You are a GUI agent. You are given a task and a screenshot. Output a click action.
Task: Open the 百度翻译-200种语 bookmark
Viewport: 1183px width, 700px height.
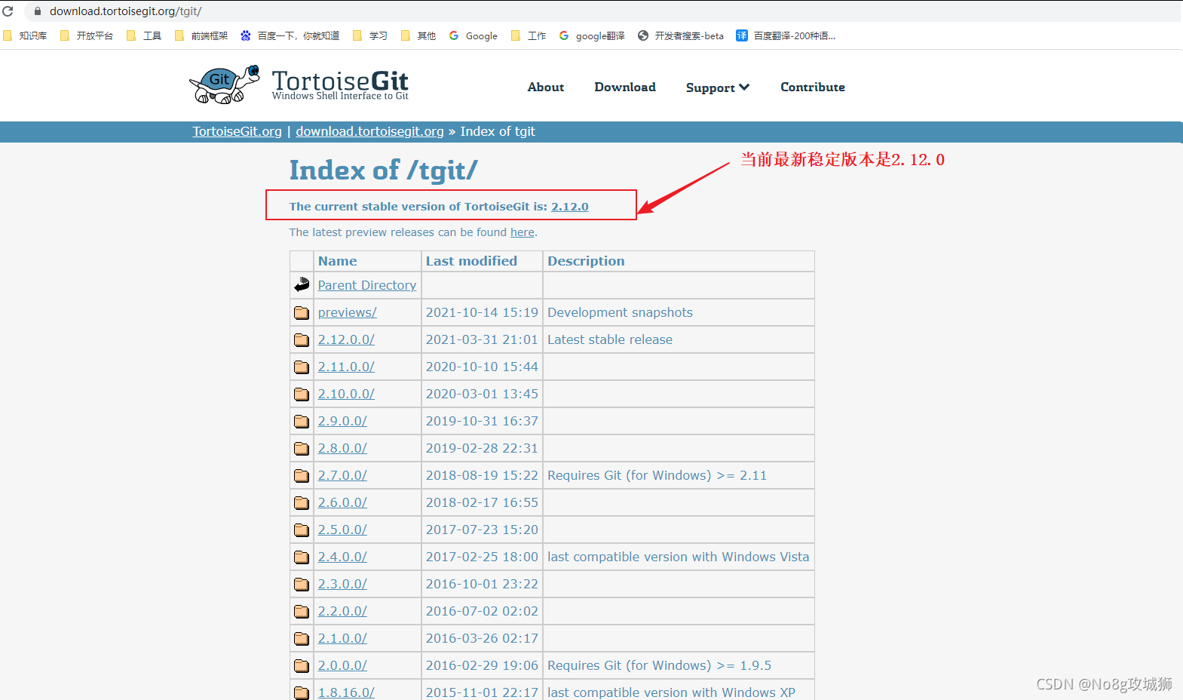pos(786,35)
